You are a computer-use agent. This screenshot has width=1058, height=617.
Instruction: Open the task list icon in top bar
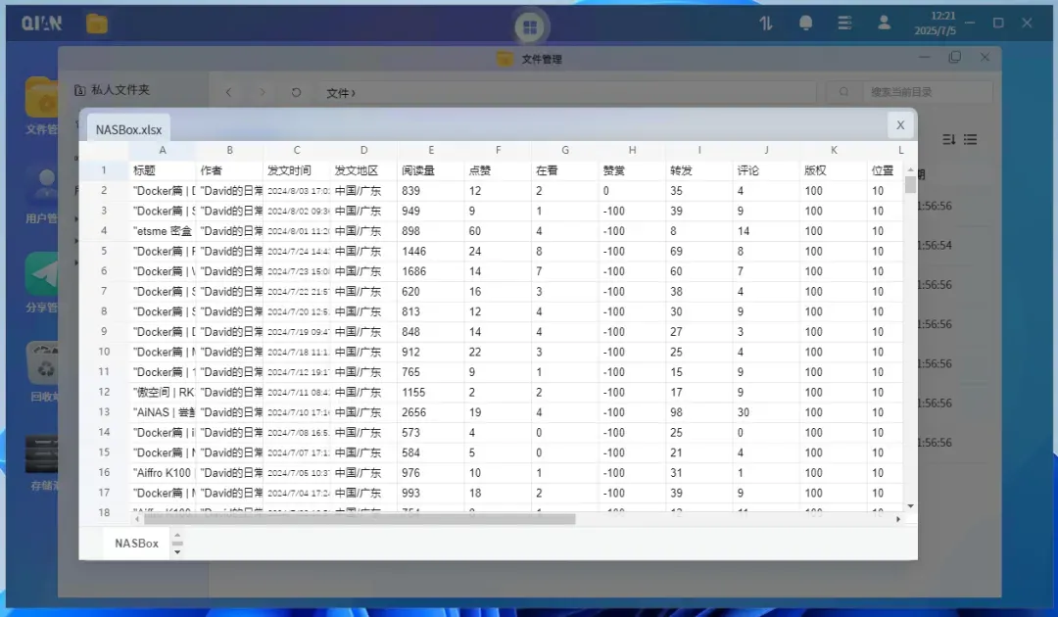pos(844,24)
